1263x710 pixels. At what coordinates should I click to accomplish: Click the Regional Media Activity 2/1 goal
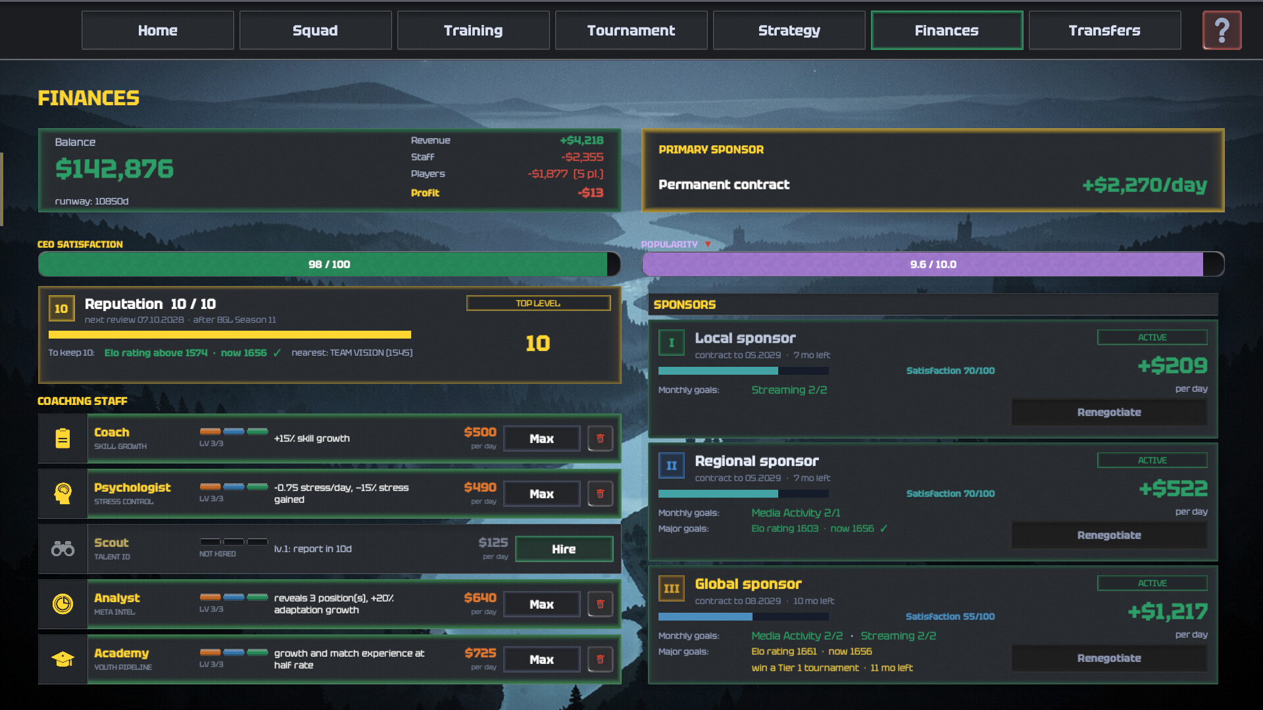pyautogui.click(x=796, y=513)
